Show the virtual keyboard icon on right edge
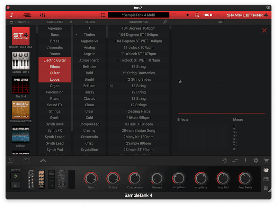Screen dimensions: 277x206 click(x=266, y=179)
